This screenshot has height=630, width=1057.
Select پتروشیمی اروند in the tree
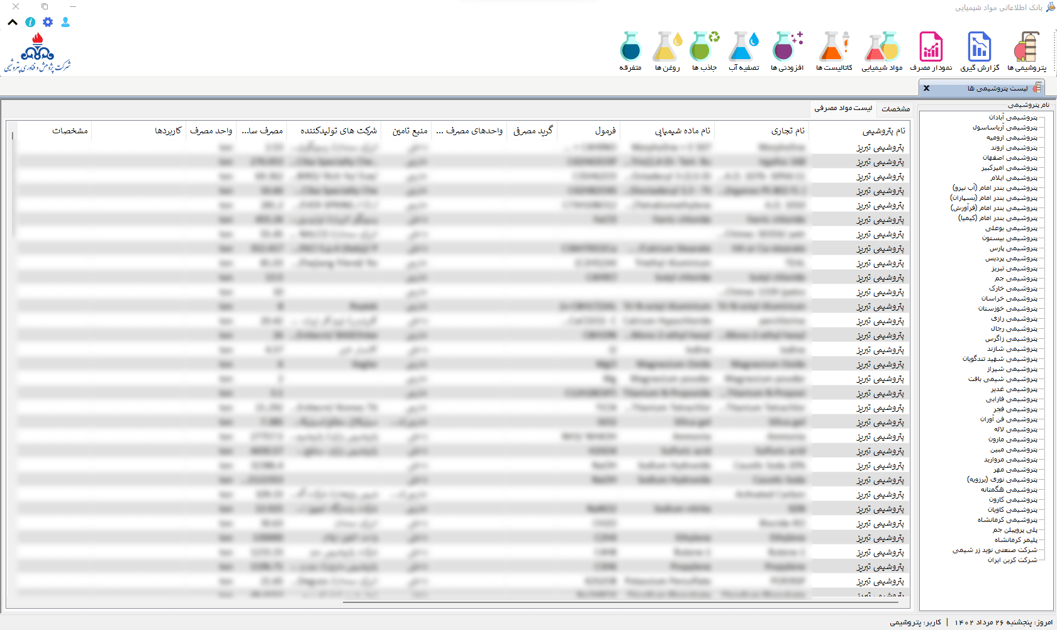1014,148
